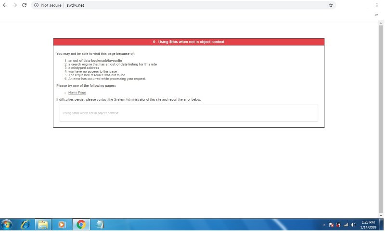
Task: View site info for Not secure
Action: click(x=36, y=5)
